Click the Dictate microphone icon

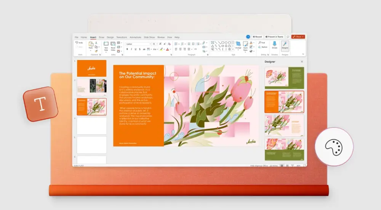pos(275,44)
